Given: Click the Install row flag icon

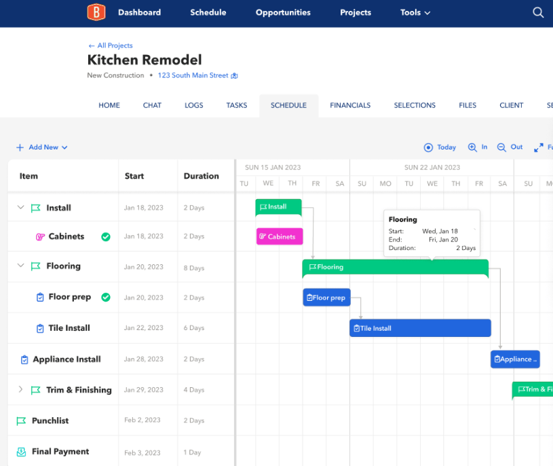Looking at the screenshot, I should point(35,208).
